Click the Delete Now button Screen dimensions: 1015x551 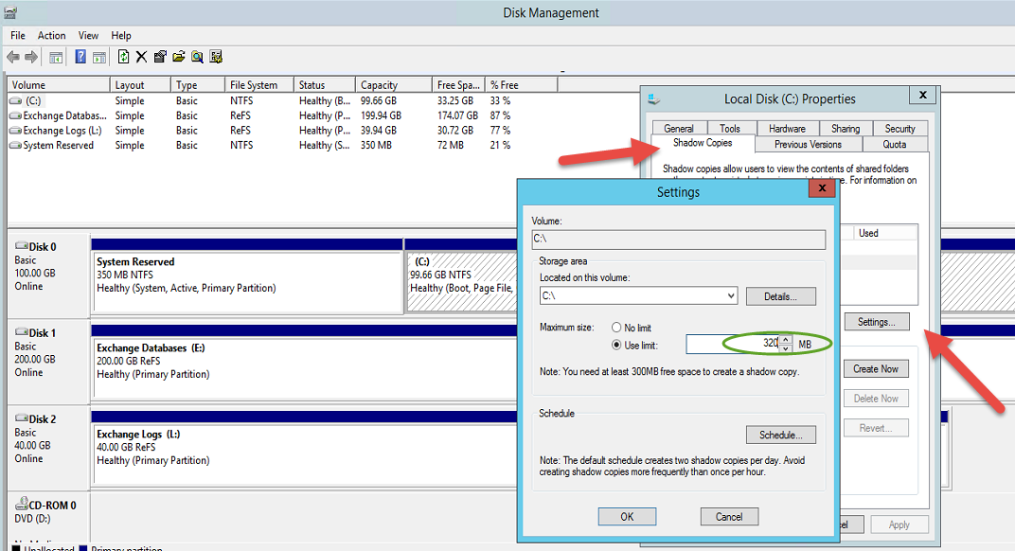pyautogui.click(x=876, y=399)
